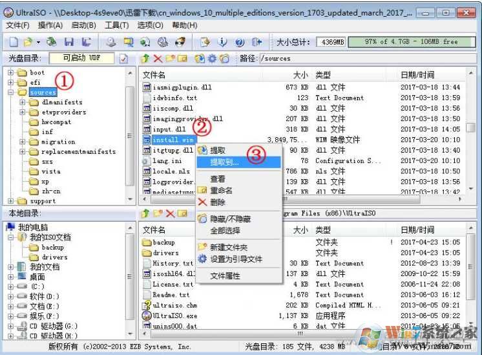Click settings gear icon beside path field
This screenshot has height=355, width=482.
212,59
